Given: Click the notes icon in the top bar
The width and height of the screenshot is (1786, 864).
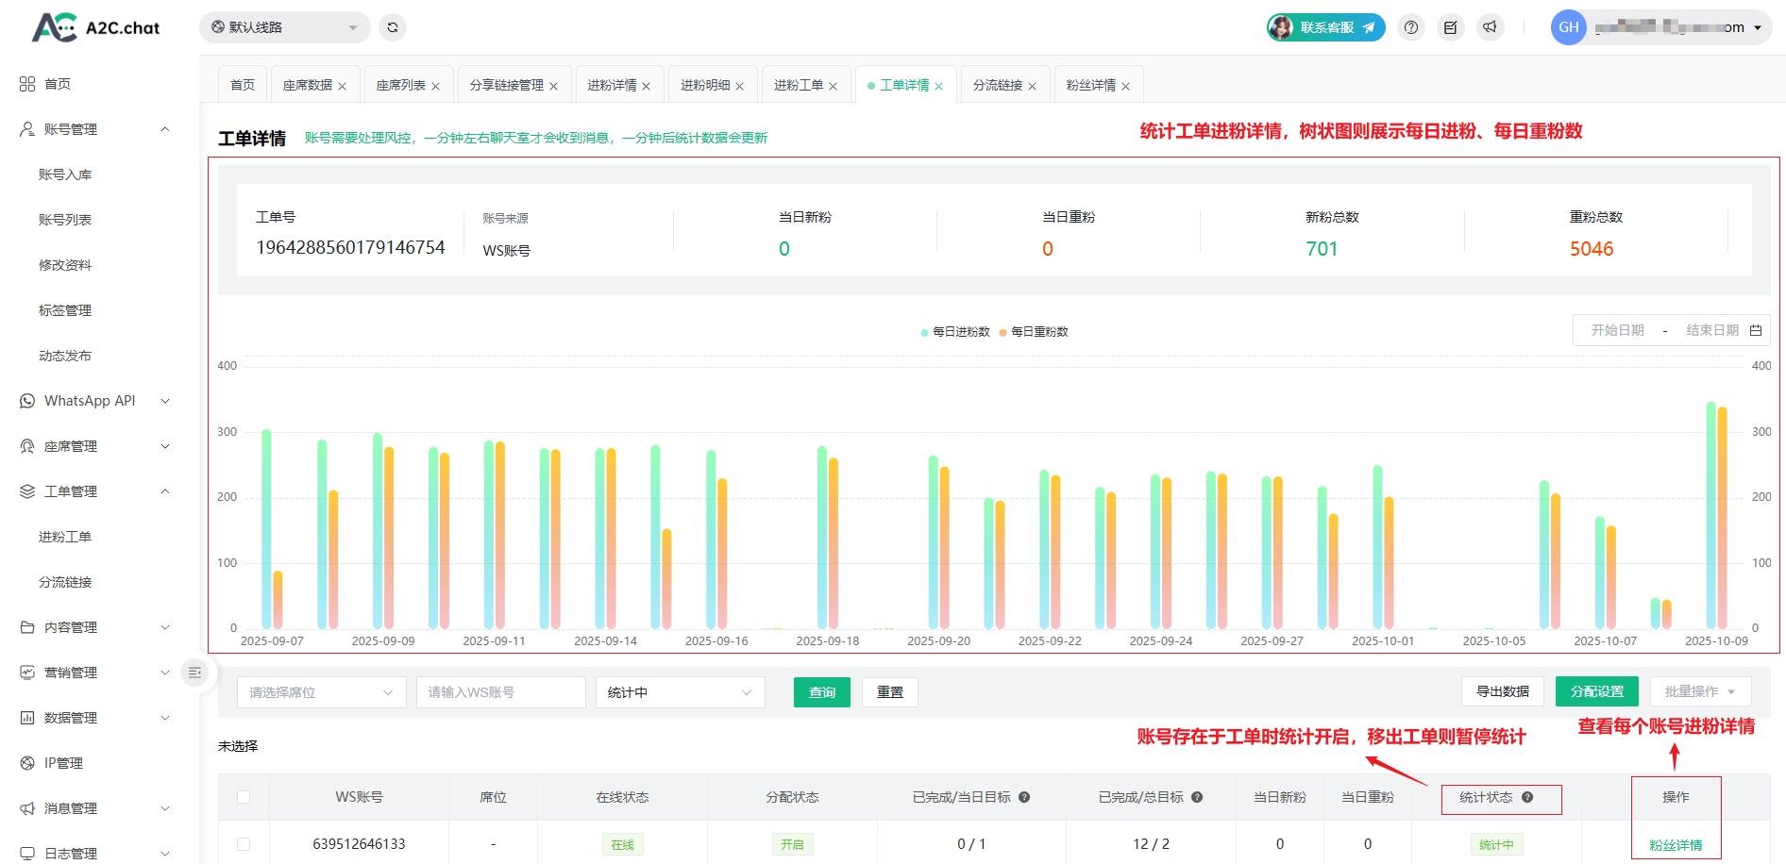Looking at the screenshot, I should (x=1451, y=27).
